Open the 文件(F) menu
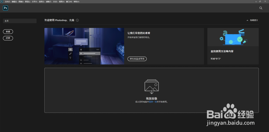The image size is (269, 132). (7, 2)
